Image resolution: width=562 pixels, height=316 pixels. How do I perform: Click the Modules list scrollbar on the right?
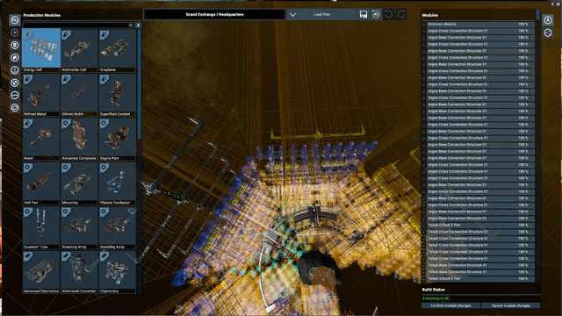click(538, 14)
